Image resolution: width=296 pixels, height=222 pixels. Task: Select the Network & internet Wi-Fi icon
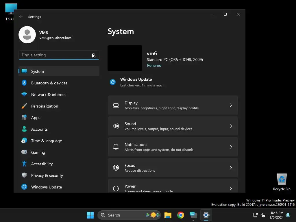[x=24, y=95]
